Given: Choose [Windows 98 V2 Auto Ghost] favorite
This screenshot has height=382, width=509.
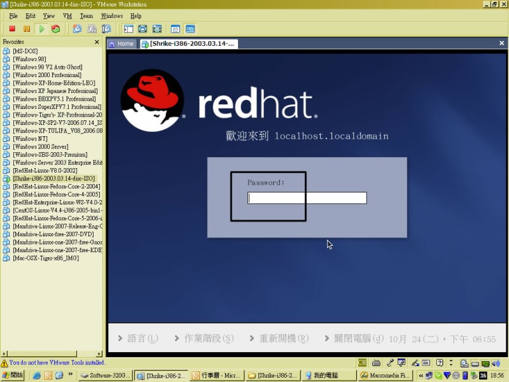Looking at the screenshot, I should pyautogui.click(x=47, y=67).
